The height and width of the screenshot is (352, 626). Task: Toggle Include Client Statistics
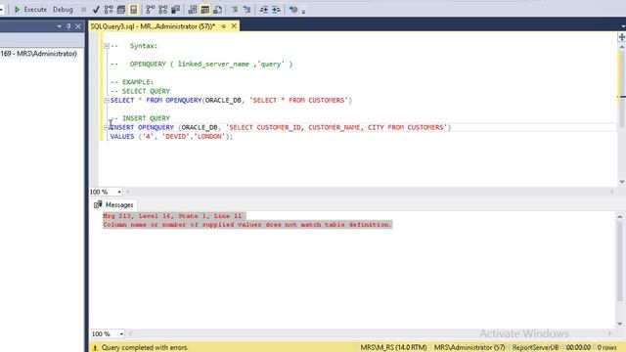click(x=175, y=9)
